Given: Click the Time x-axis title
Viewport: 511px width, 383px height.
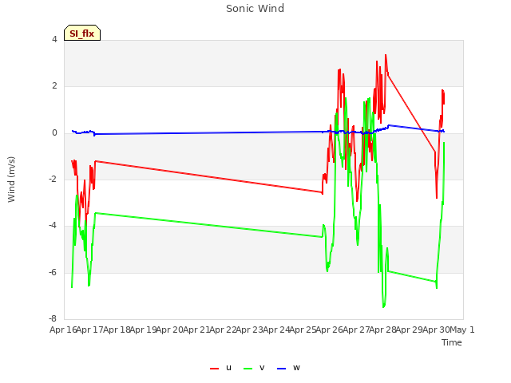Looking at the screenshot, I should (x=452, y=342).
